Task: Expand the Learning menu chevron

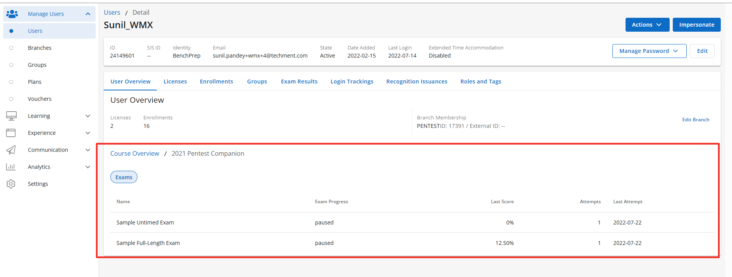Action: pyautogui.click(x=88, y=116)
